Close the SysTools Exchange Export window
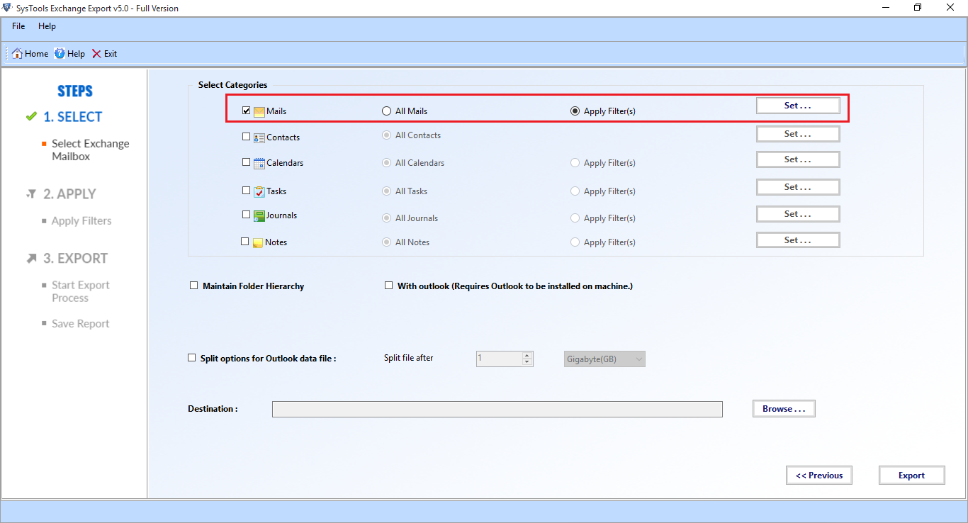 (951, 8)
